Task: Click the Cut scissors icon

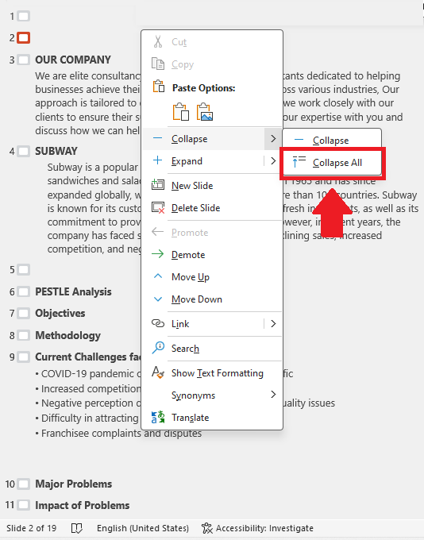Action: (x=158, y=41)
